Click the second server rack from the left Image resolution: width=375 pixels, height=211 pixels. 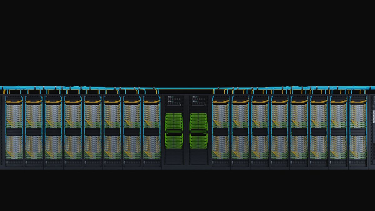[x=34, y=131]
